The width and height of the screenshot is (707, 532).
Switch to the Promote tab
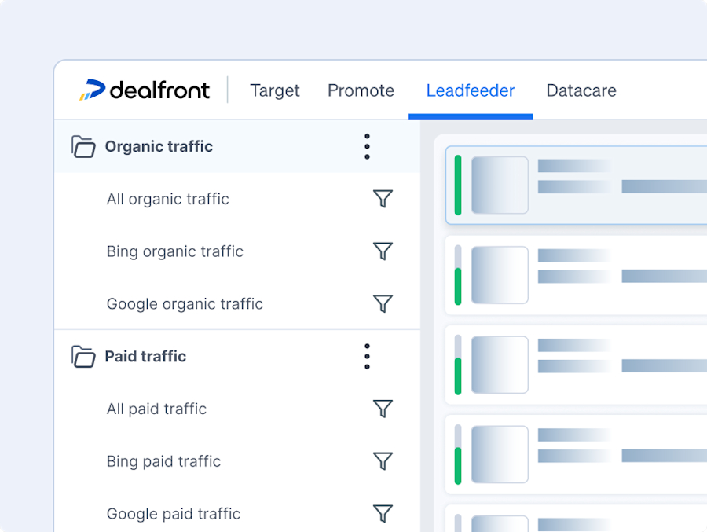coord(361,90)
